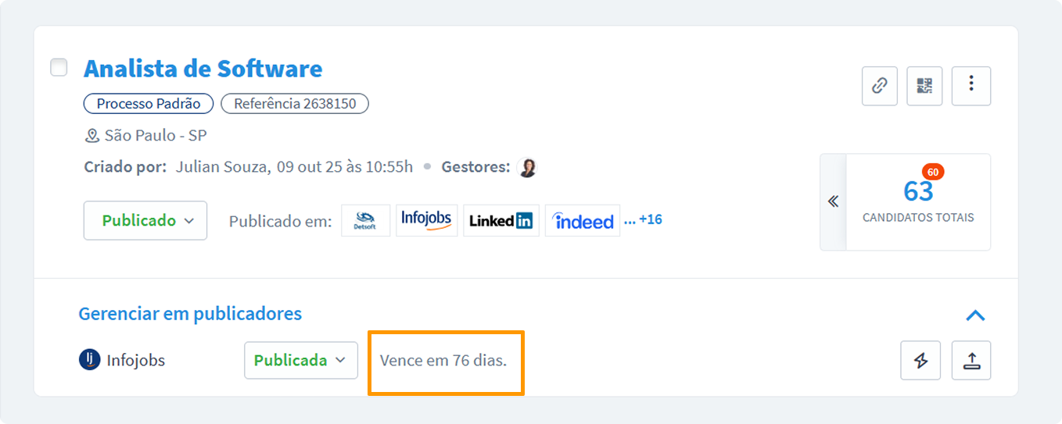The width and height of the screenshot is (1062, 424).
Task: Expand the candidates panel double-chevron
Action: click(833, 201)
